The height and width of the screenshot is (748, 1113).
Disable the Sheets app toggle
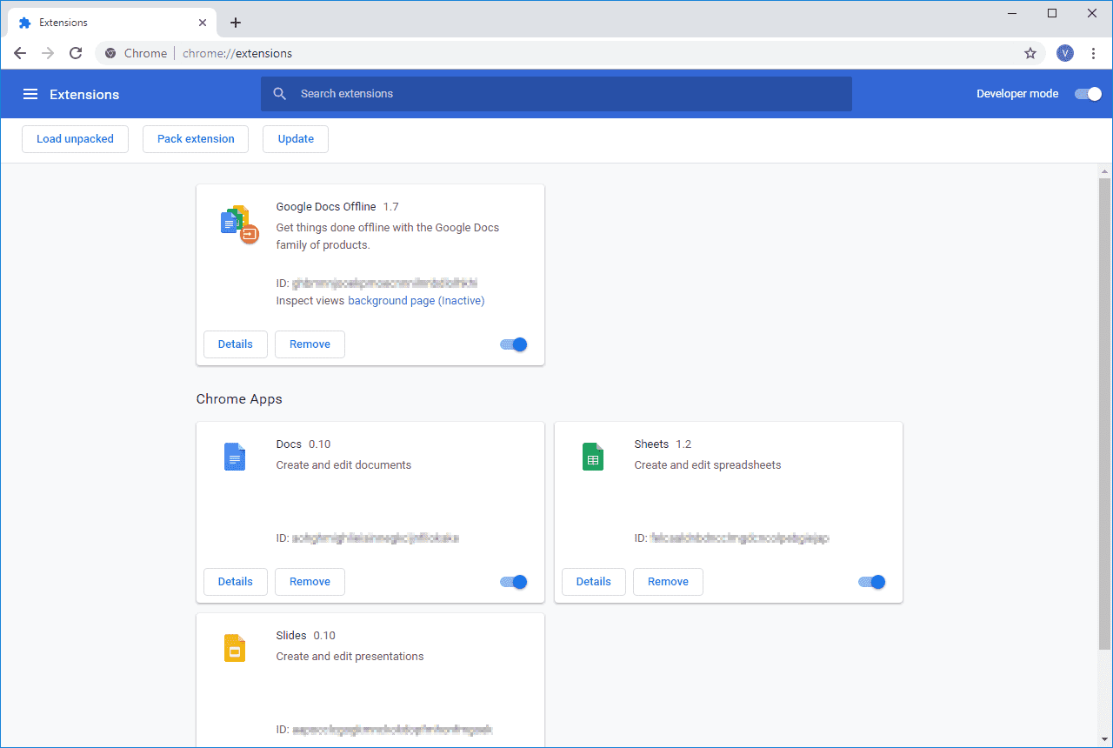872,582
